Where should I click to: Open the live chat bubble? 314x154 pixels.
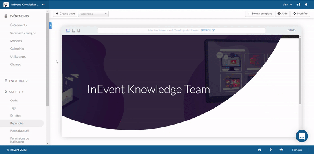(302, 136)
